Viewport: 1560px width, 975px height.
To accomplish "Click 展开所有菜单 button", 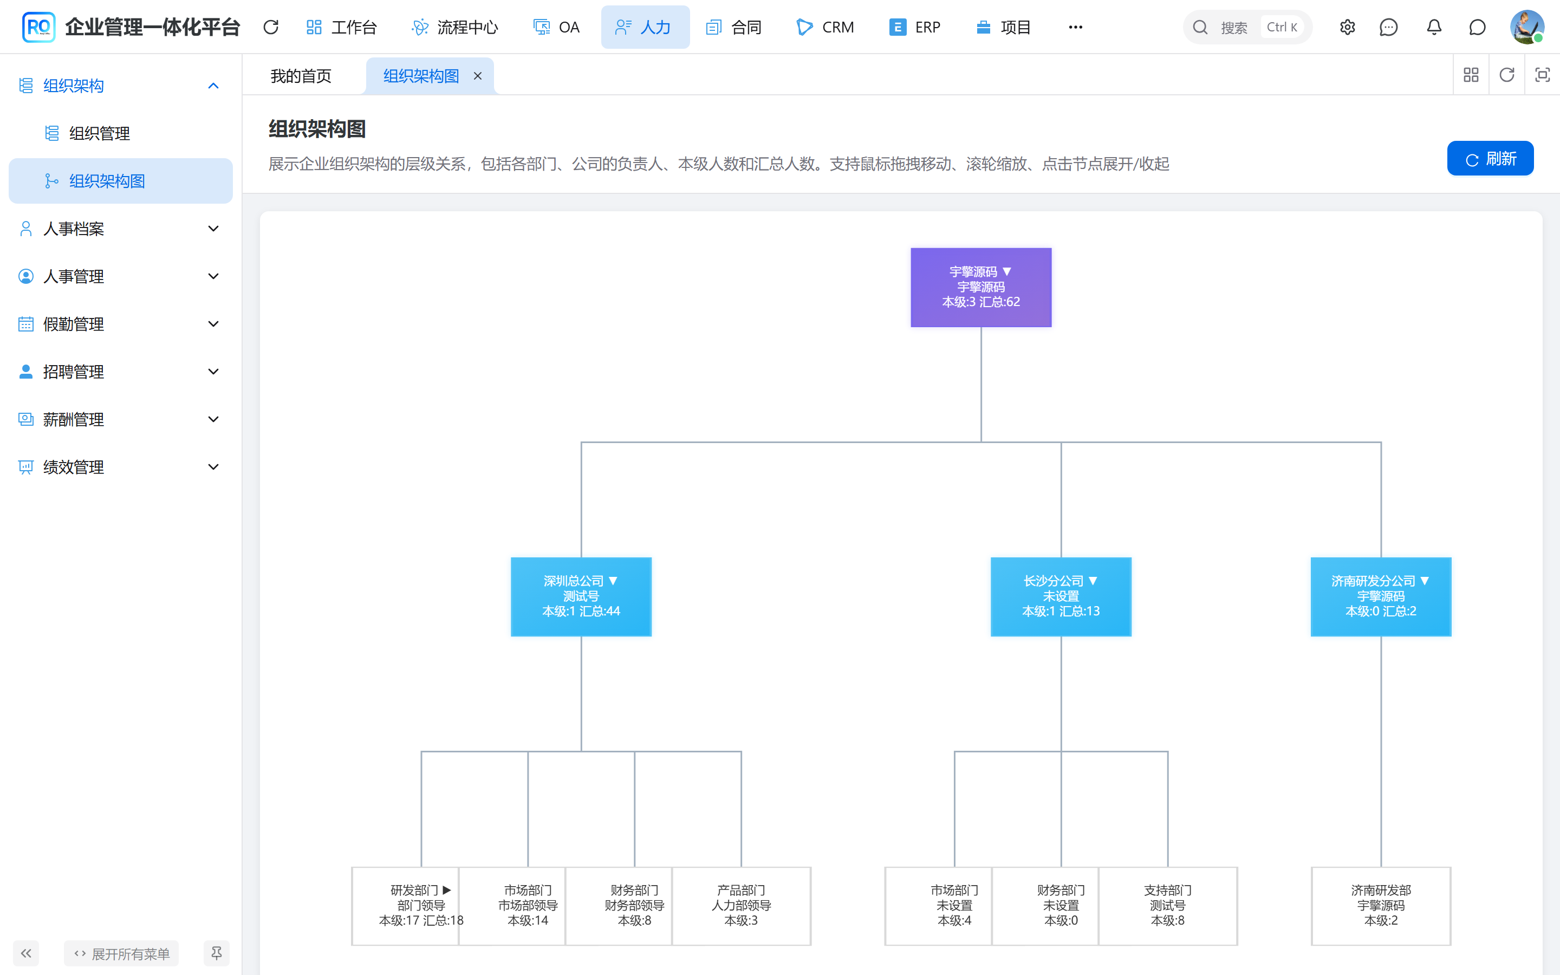I will (121, 953).
